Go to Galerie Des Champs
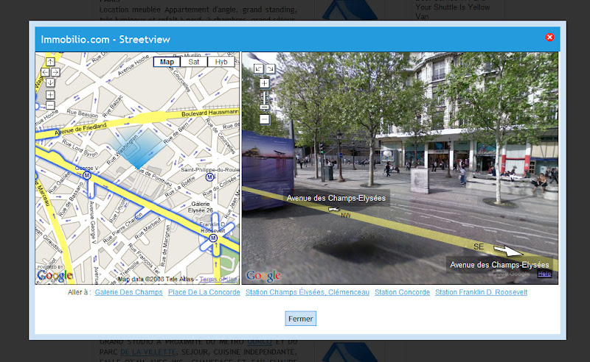 [x=128, y=292]
